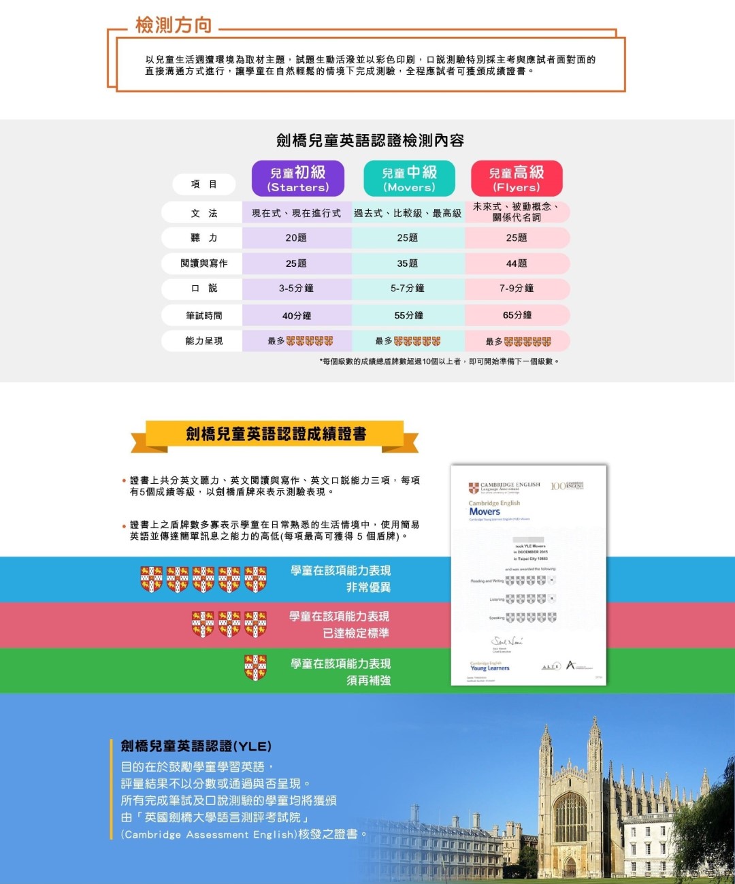Image resolution: width=735 pixels, height=884 pixels.
Task: Click the Speaking shields row on the certificate
Action: click(x=531, y=617)
